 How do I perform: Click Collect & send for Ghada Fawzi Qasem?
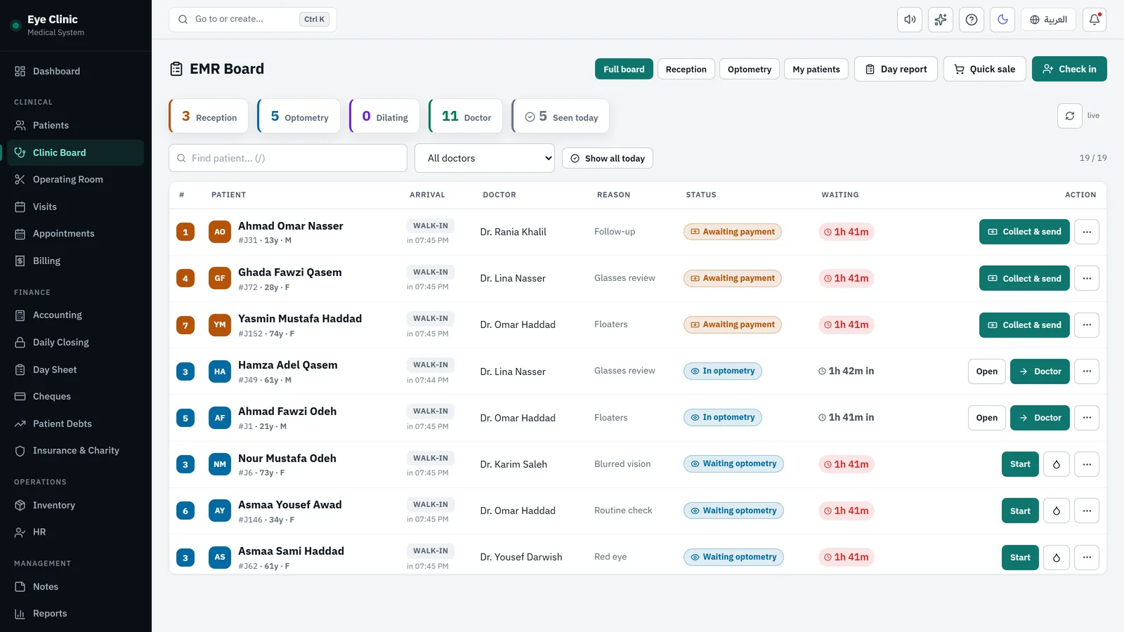[1024, 278]
